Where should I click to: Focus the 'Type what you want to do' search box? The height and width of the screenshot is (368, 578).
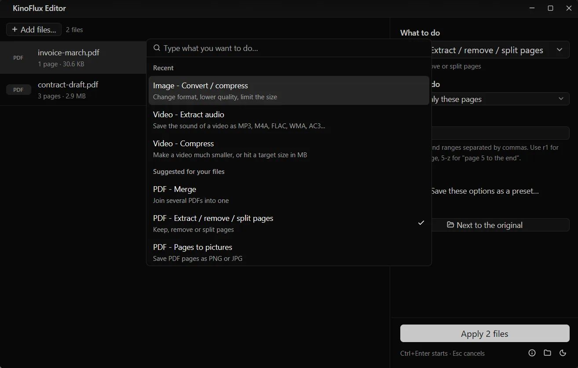pos(289,48)
